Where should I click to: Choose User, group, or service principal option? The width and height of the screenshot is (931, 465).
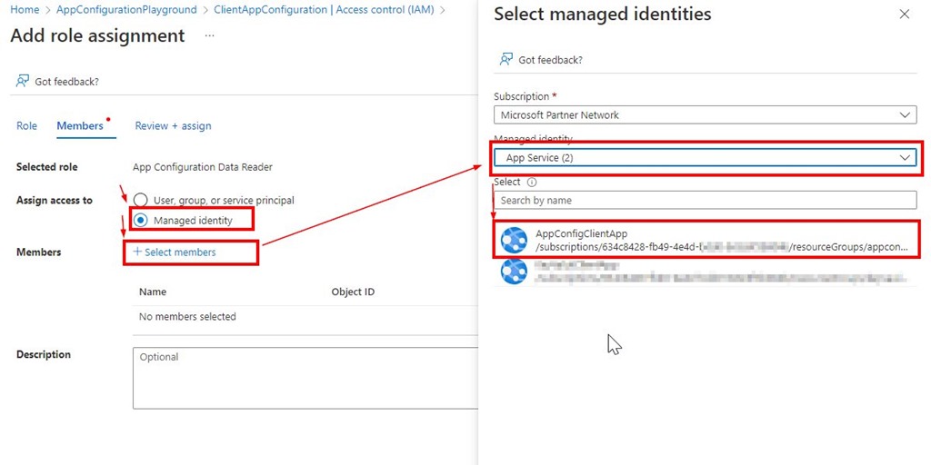point(141,200)
